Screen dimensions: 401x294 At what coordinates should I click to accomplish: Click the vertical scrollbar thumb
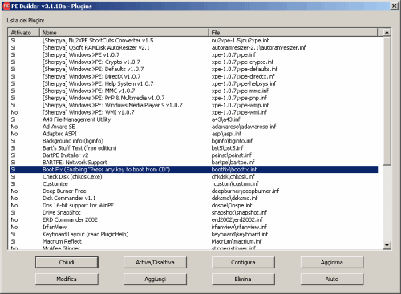(x=387, y=101)
